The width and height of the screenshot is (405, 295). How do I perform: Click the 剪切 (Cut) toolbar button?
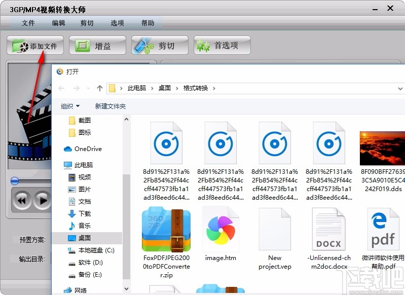click(160, 46)
